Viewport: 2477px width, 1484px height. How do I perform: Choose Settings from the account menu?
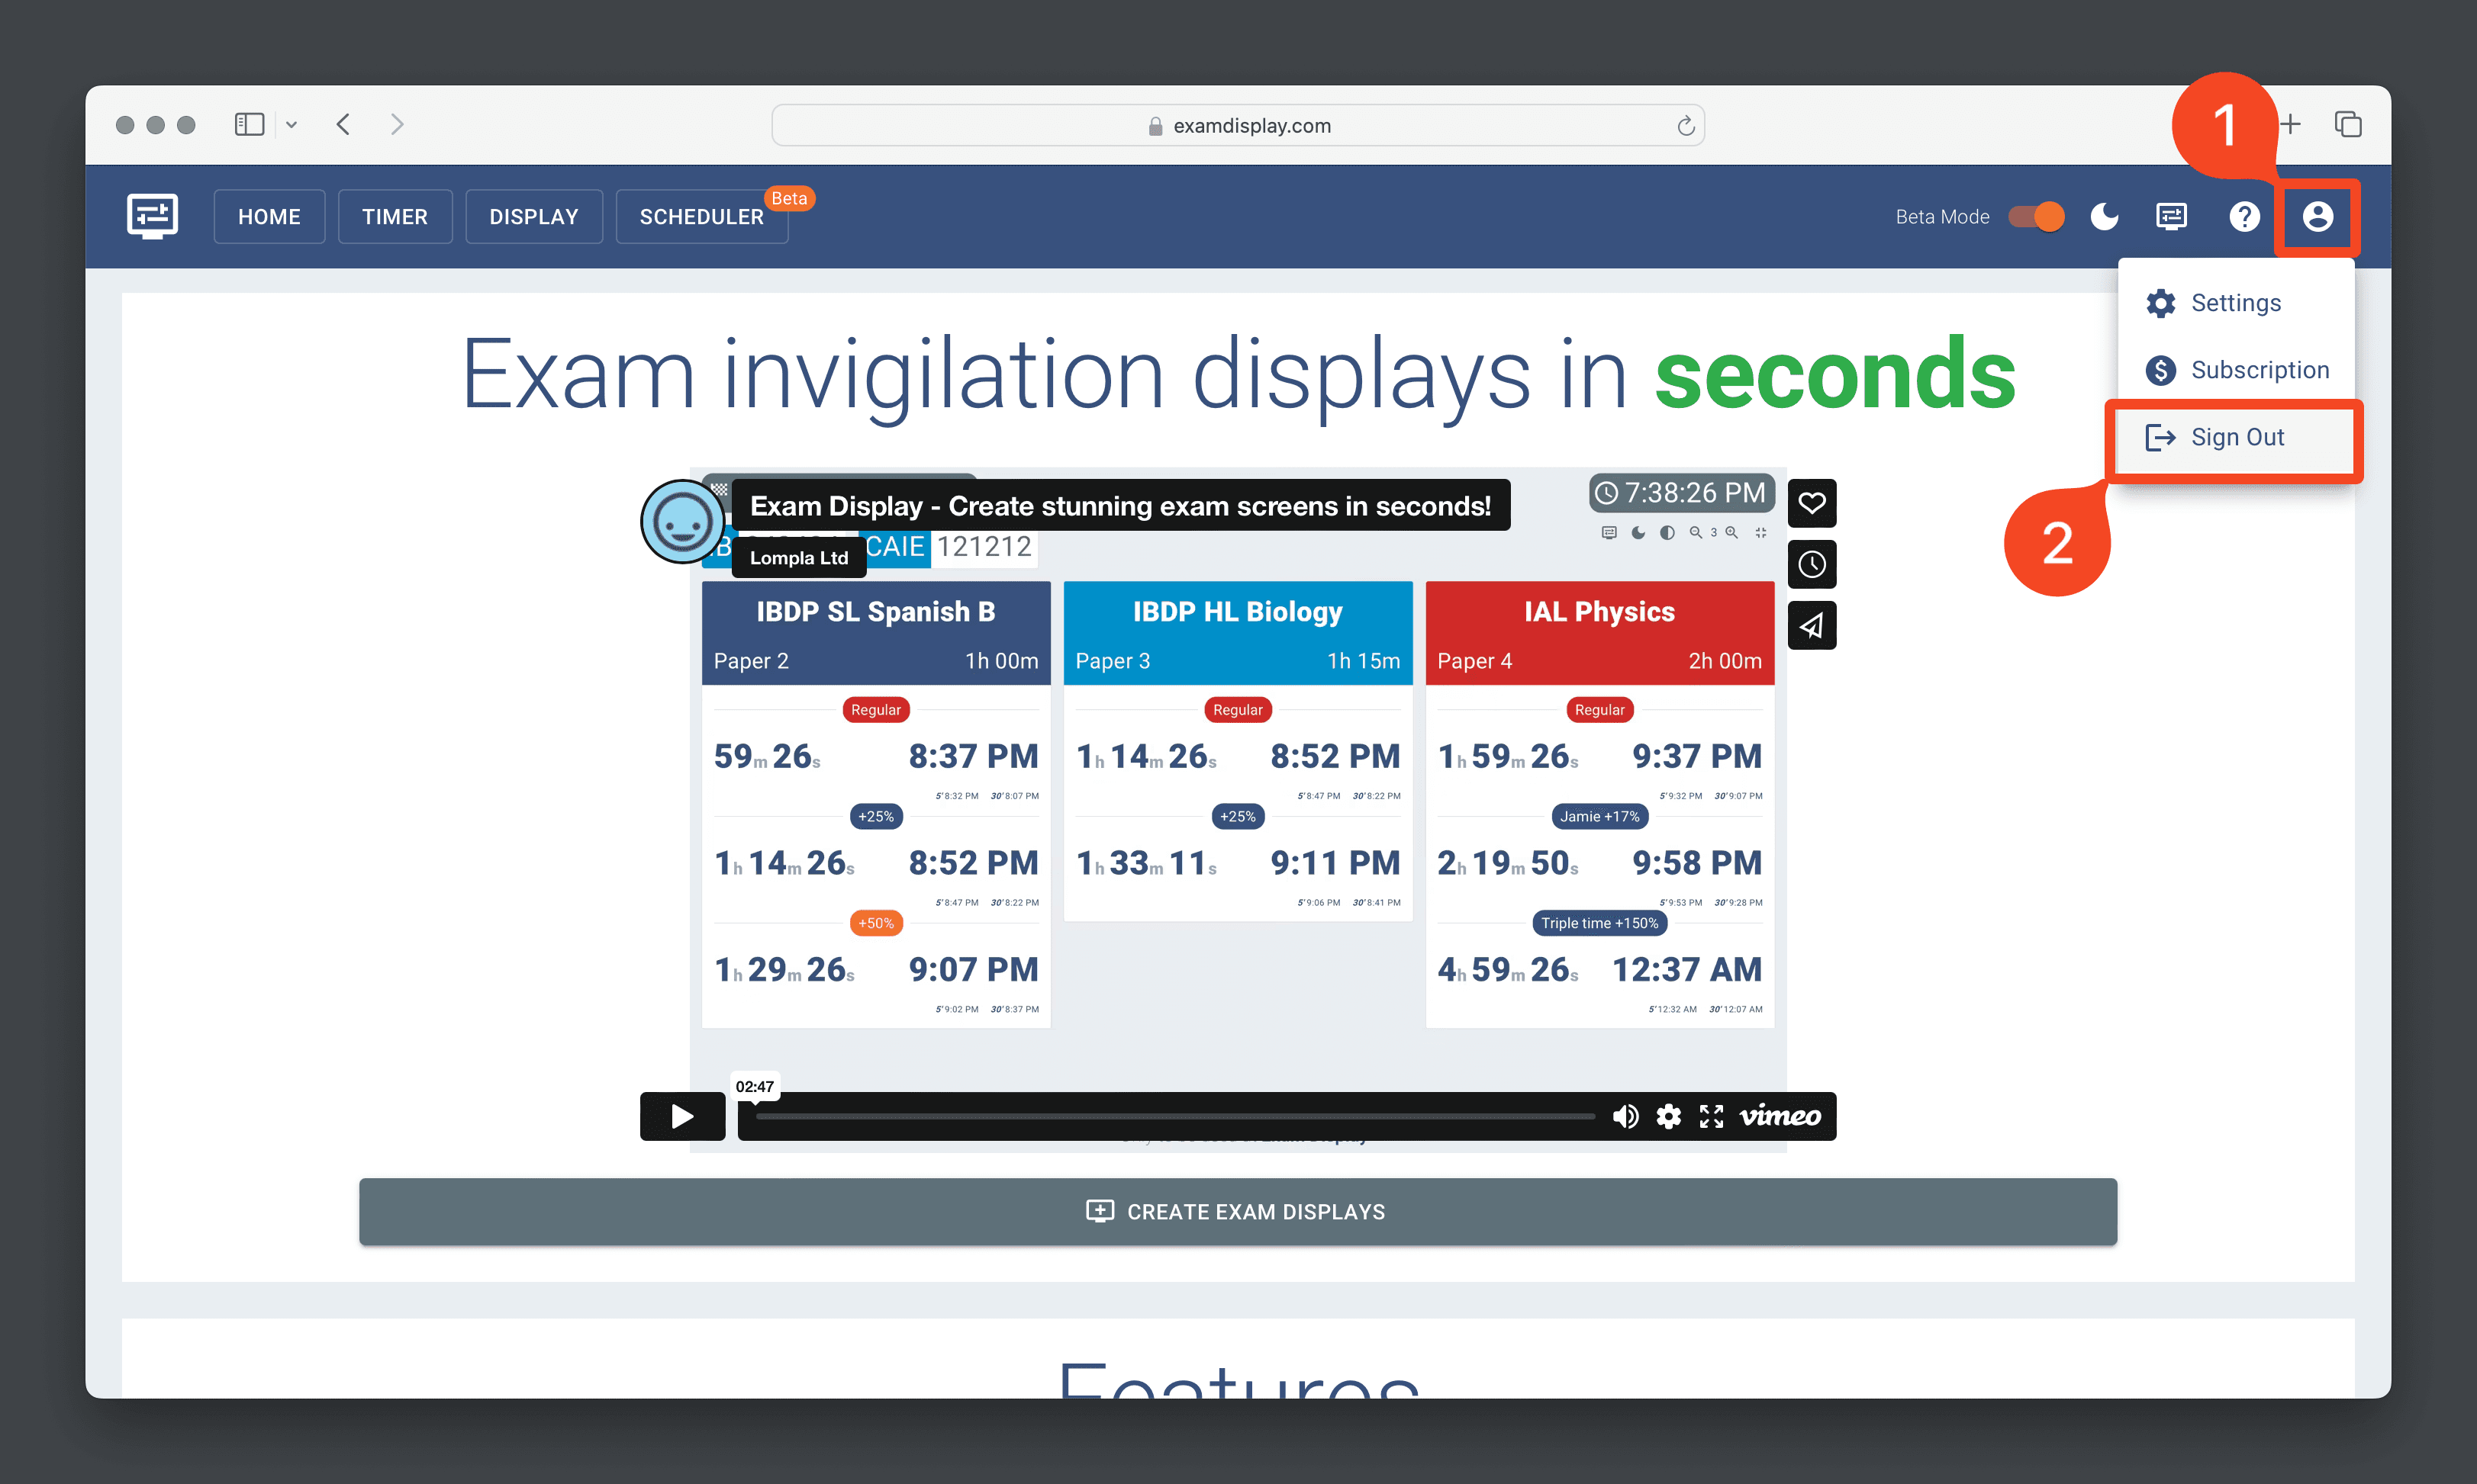click(x=2235, y=303)
